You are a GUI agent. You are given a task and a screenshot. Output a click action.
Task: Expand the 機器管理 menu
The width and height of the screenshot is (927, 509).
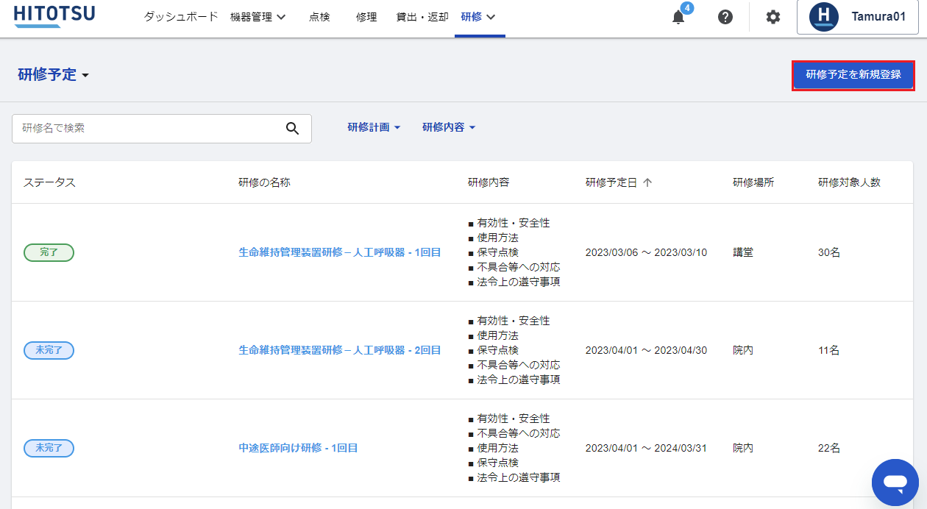[x=257, y=17]
